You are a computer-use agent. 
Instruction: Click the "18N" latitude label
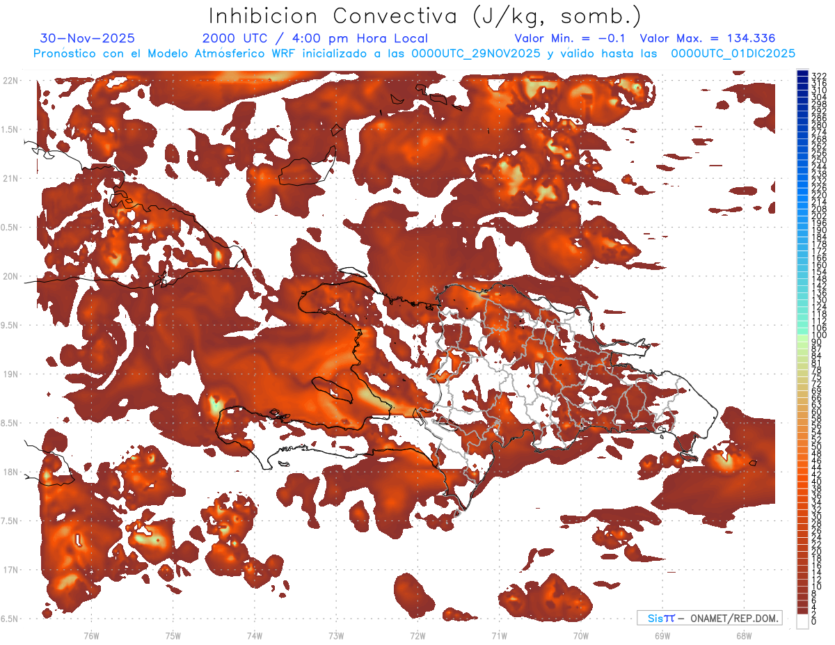(x=11, y=472)
